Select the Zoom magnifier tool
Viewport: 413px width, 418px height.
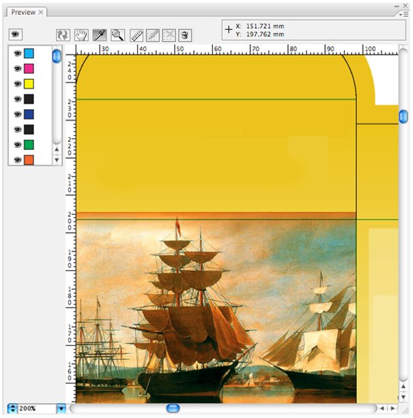pyautogui.click(x=117, y=35)
